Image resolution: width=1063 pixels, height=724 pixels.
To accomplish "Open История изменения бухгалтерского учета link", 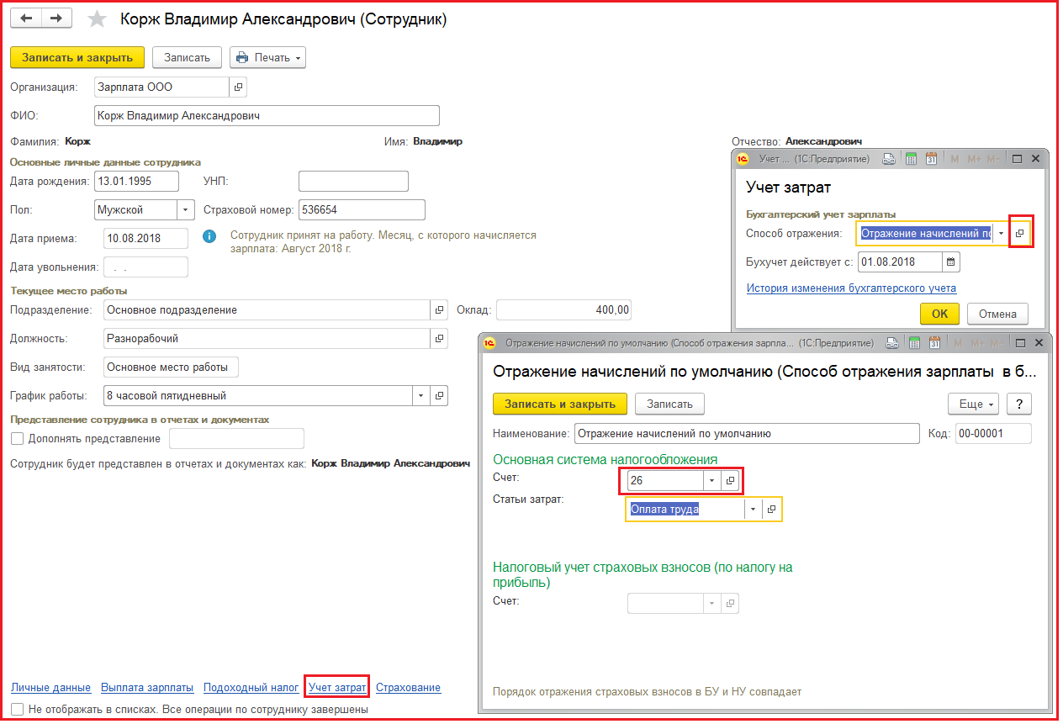I will pyautogui.click(x=851, y=288).
